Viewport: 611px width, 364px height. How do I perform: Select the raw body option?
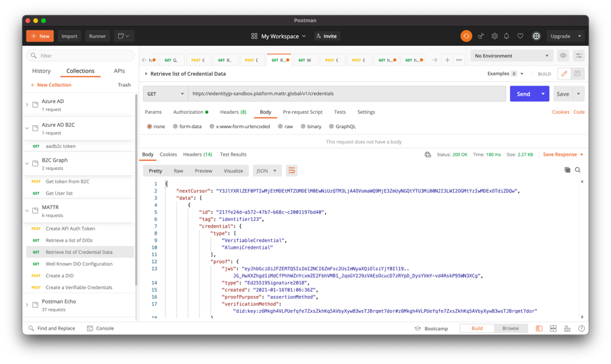[x=281, y=127]
